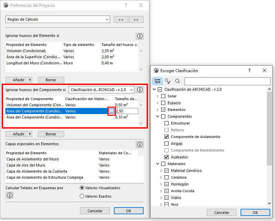275x221 pixels.
Task: Select Valores Exactos radio button
Action: pyautogui.click(x=82, y=196)
